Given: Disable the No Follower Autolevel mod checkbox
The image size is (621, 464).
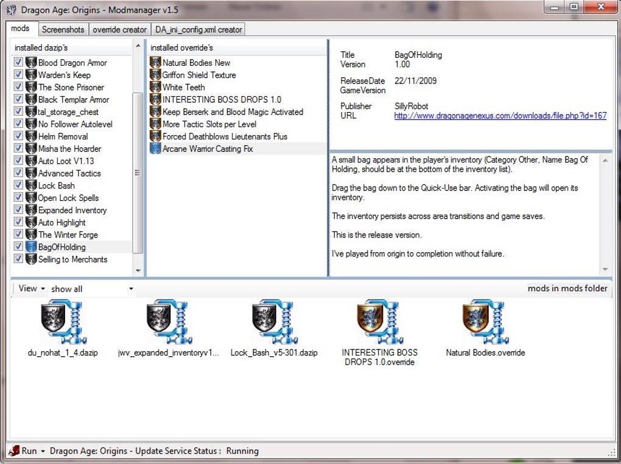Looking at the screenshot, I should pyautogui.click(x=18, y=123).
